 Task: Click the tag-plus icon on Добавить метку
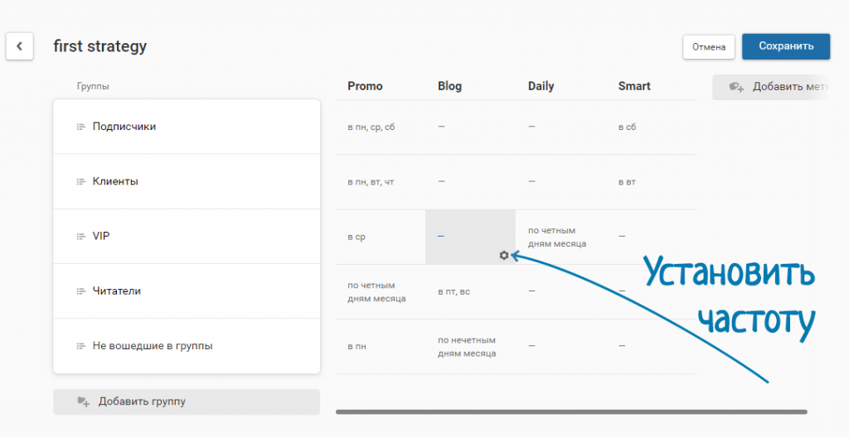736,87
